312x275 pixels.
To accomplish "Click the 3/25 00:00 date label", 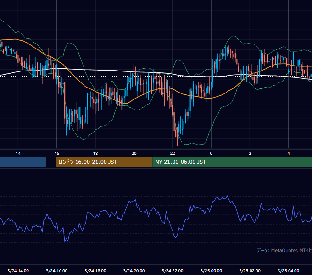I will coord(211,270).
